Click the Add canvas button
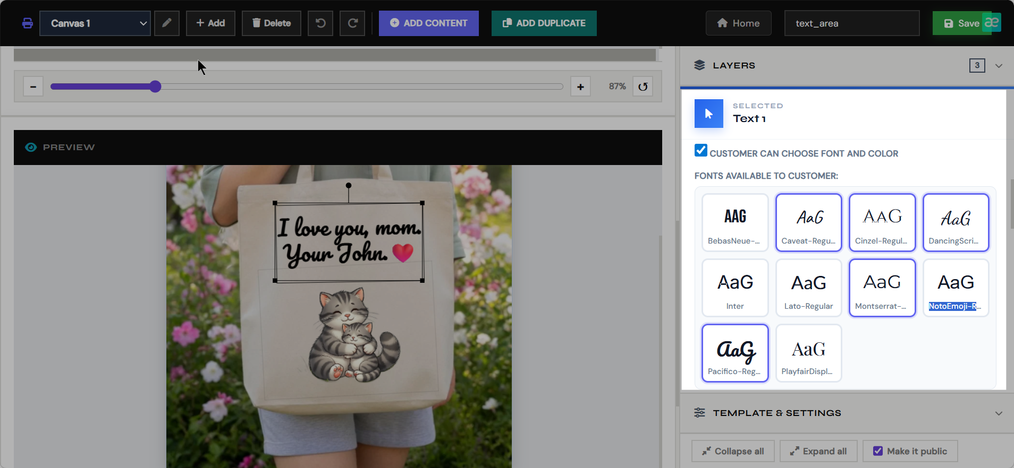This screenshot has height=468, width=1014. [x=210, y=23]
